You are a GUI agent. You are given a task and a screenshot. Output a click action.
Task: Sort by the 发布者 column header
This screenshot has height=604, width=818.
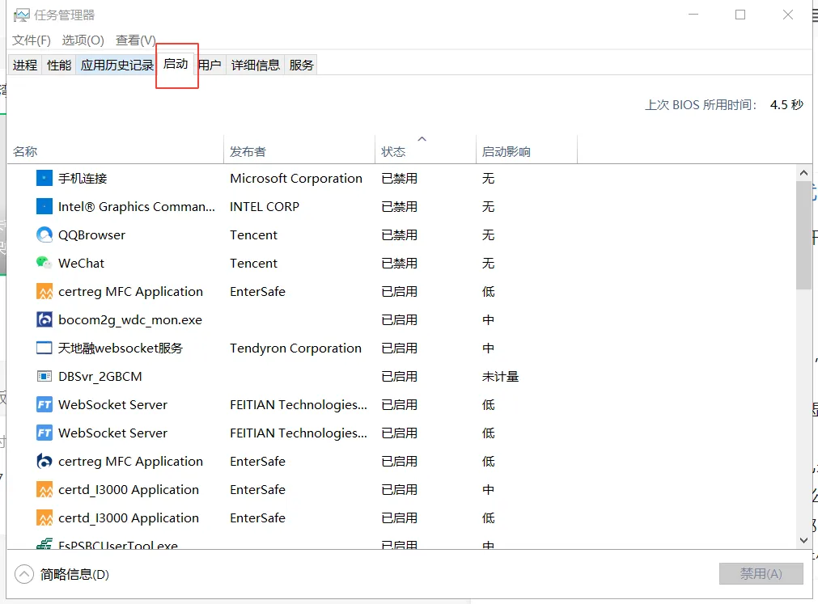tap(299, 149)
